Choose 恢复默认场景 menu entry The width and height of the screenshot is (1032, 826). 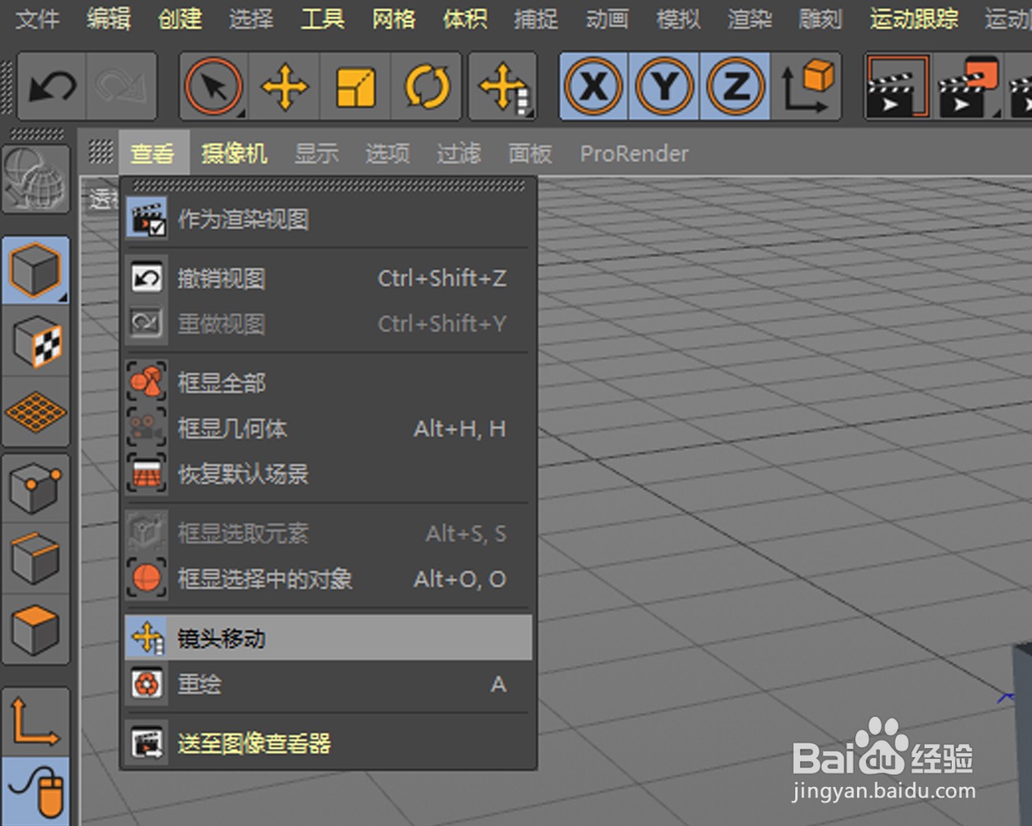pos(329,473)
